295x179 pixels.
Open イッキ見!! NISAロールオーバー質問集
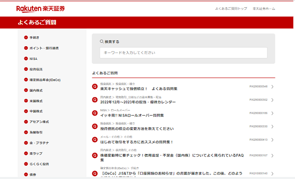(132, 116)
